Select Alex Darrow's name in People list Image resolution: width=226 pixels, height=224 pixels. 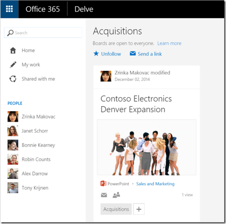(35, 174)
